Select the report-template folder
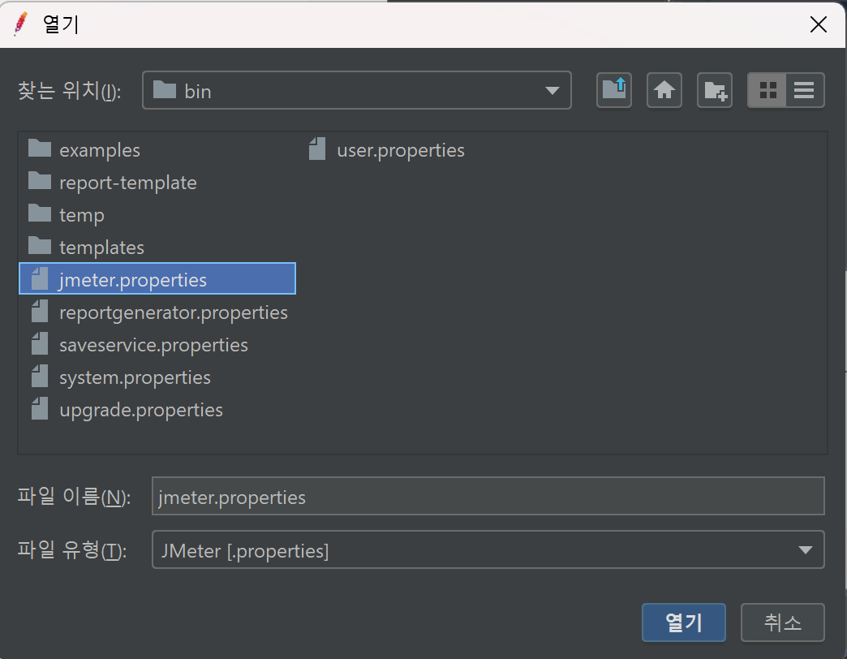This screenshot has width=847, height=659. [x=112, y=182]
